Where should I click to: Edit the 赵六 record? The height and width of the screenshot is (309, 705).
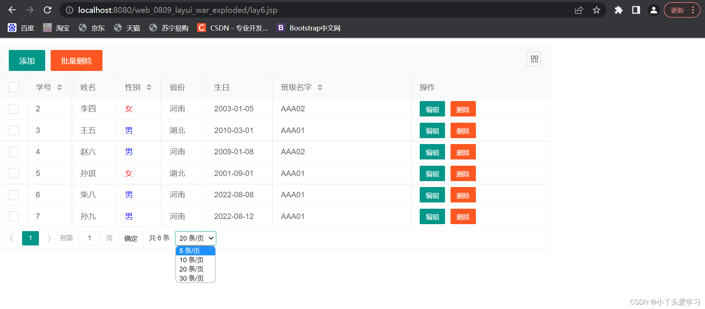[x=432, y=152]
